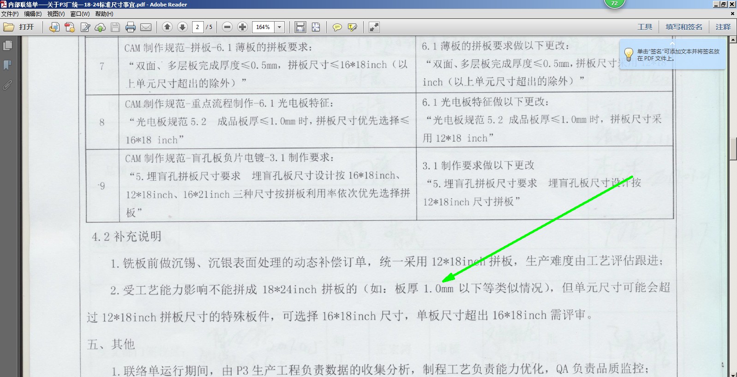Go to previous page with up arrow
The image size is (737, 377).
168,27
